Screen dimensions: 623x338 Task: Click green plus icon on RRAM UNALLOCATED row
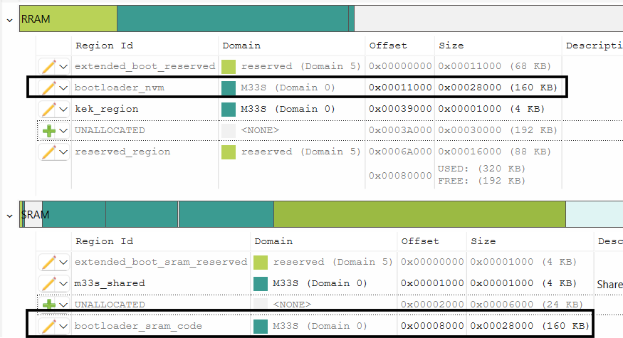click(x=48, y=130)
